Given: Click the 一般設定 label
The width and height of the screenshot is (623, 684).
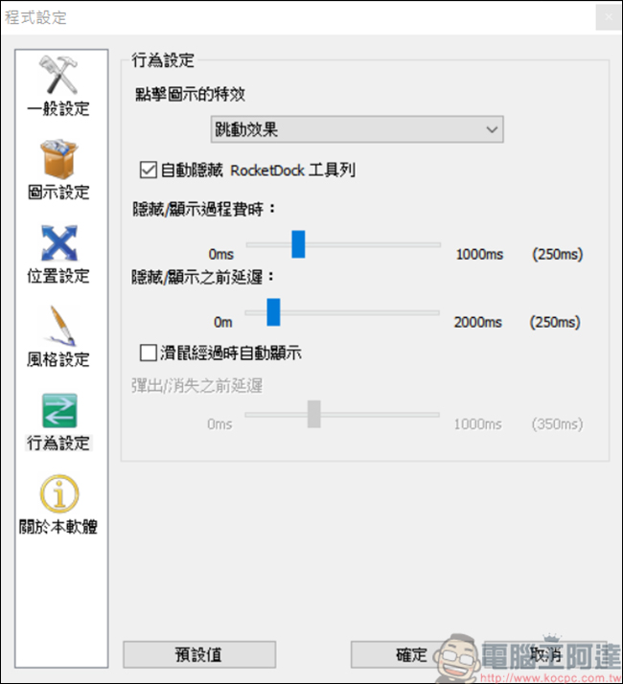Looking at the screenshot, I should pos(58,108).
